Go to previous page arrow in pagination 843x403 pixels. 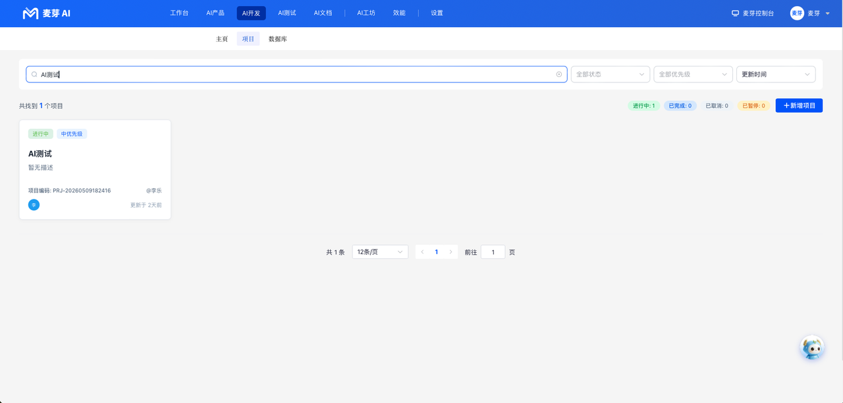(x=422, y=252)
